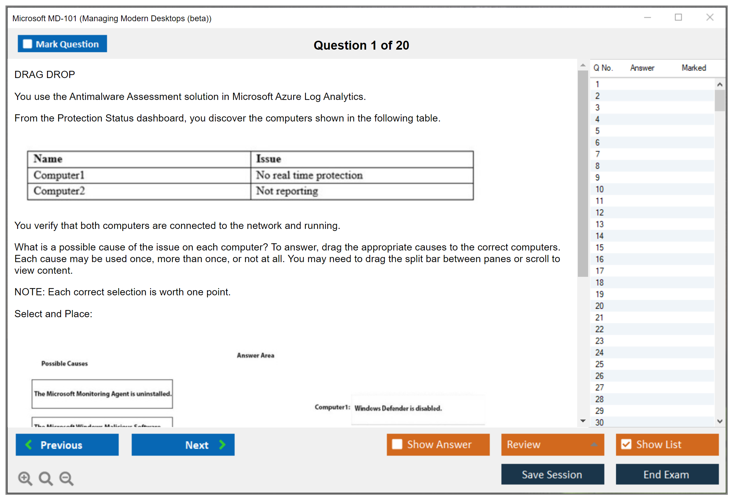Expand the Review dropdown arrow
Image resolution: width=736 pixels, height=503 pixels.
(594, 444)
